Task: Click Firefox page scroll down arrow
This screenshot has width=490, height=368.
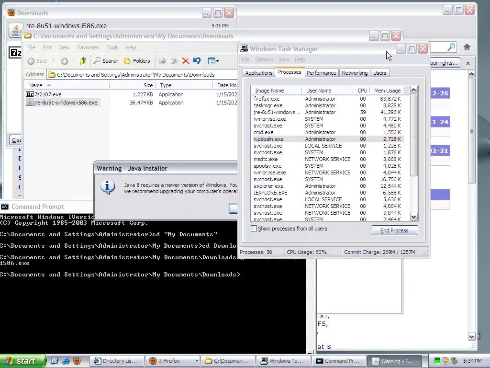Action: (471, 337)
